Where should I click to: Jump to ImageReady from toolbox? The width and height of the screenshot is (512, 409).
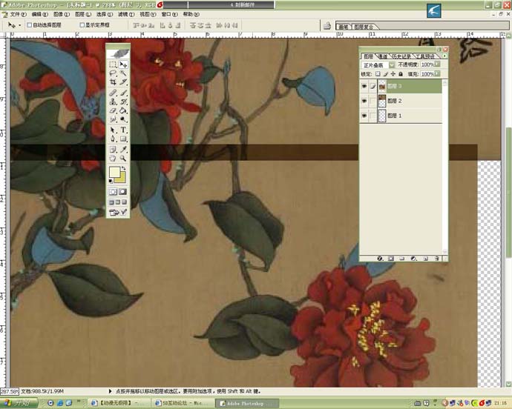click(118, 213)
